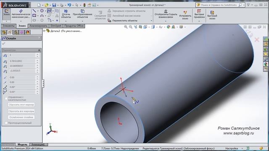Click spline point number field
This screenshot has height=151, width=269.
[22, 55]
